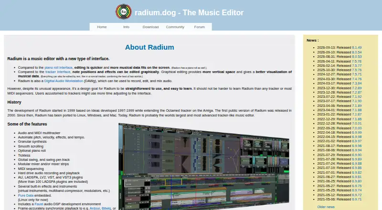Open release 8.0.54 link
382x210 pixels.
(357, 52)
